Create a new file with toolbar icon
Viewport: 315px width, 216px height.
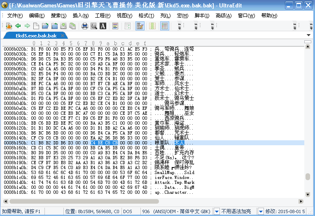click(x=36, y=26)
